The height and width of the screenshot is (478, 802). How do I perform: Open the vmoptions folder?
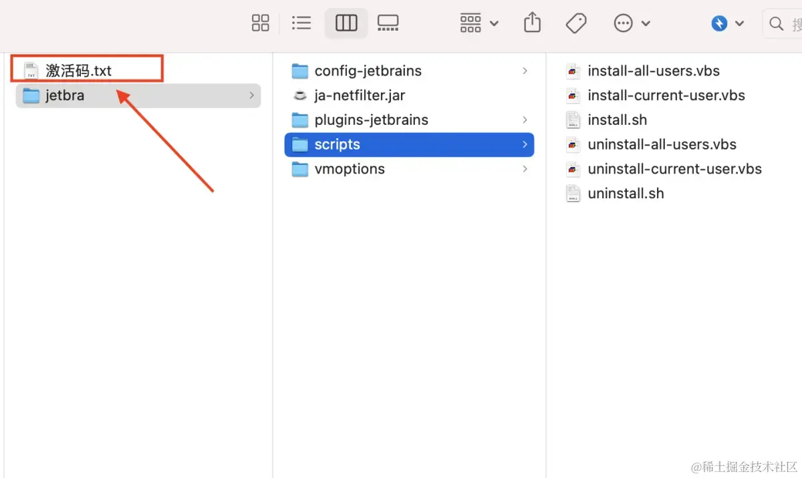point(350,169)
